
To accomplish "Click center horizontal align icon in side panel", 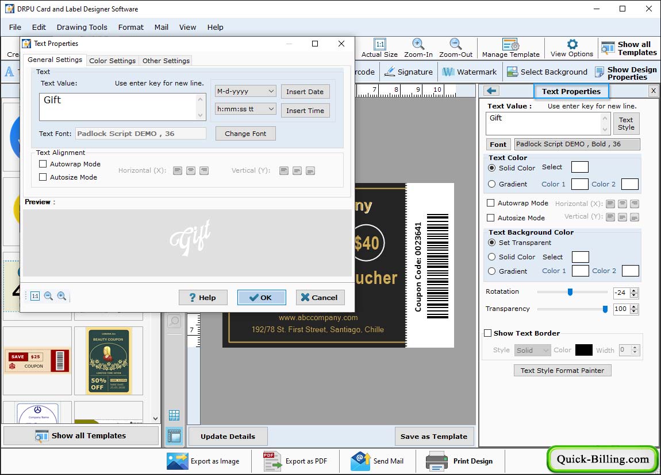I will click(622, 204).
